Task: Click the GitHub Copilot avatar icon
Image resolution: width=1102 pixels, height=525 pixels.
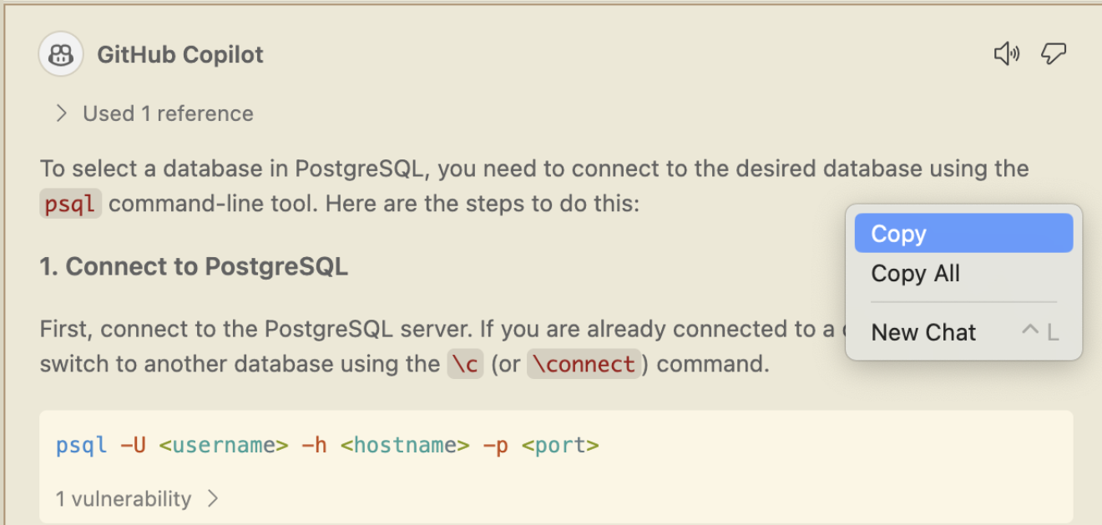Action: coord(60,53)
